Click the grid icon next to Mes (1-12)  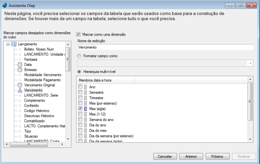(85, 114)
